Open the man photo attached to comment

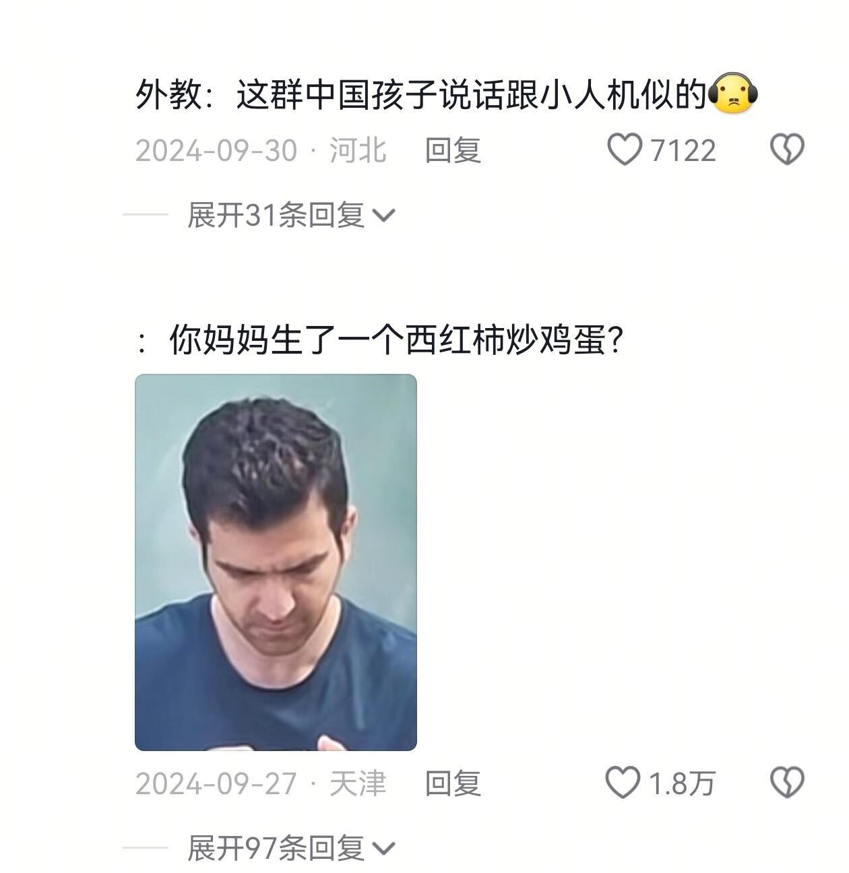coord(276,562)
